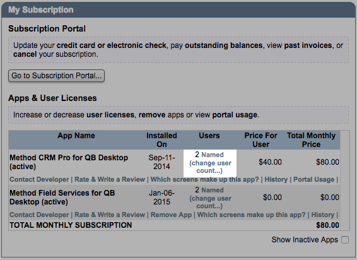
Task: Click the Total Monthly Price column header
Action: click(311, 140)
